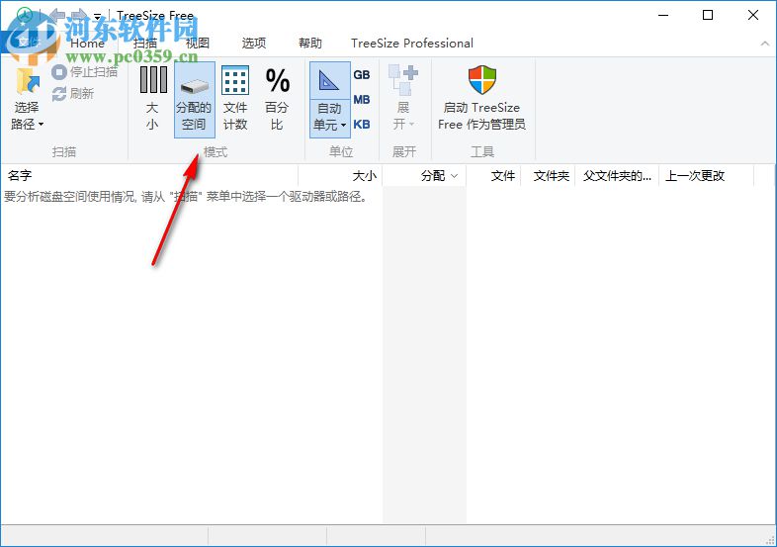Sort by the 上一次更改 column header

click(706, 175)
